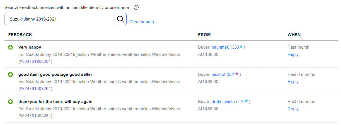Open item number link under nicshot's feedback

click(36, 89)
